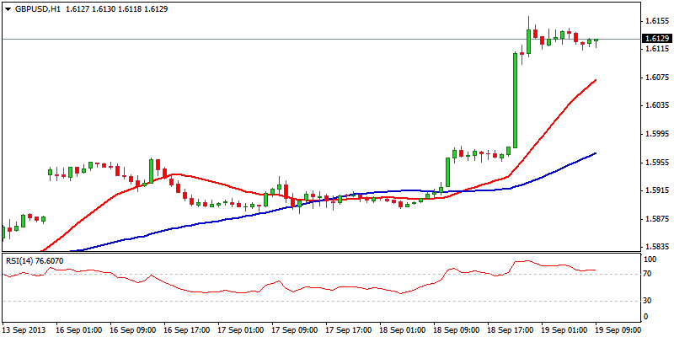Click the OHLC values 1.6127 1.6130 1.6118 1.6129
The width and height of the screenshot is (674, 337).
tap(117, 9)
